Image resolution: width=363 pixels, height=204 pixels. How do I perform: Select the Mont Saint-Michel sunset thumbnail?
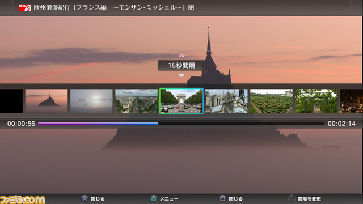47,101
